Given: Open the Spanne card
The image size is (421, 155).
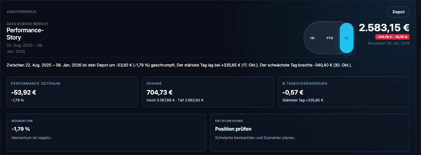Looking at the screenshot, I should (x=208, y=92).
